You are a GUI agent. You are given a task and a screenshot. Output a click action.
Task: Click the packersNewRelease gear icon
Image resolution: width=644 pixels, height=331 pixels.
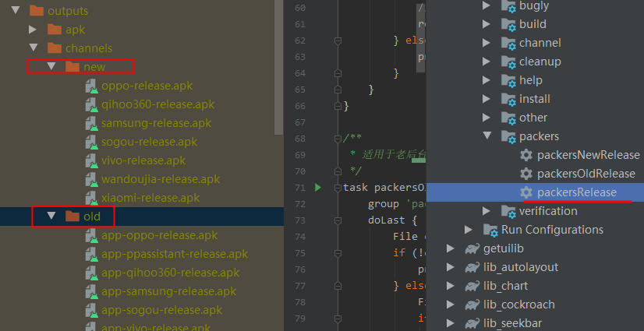[x=526, y=155]
